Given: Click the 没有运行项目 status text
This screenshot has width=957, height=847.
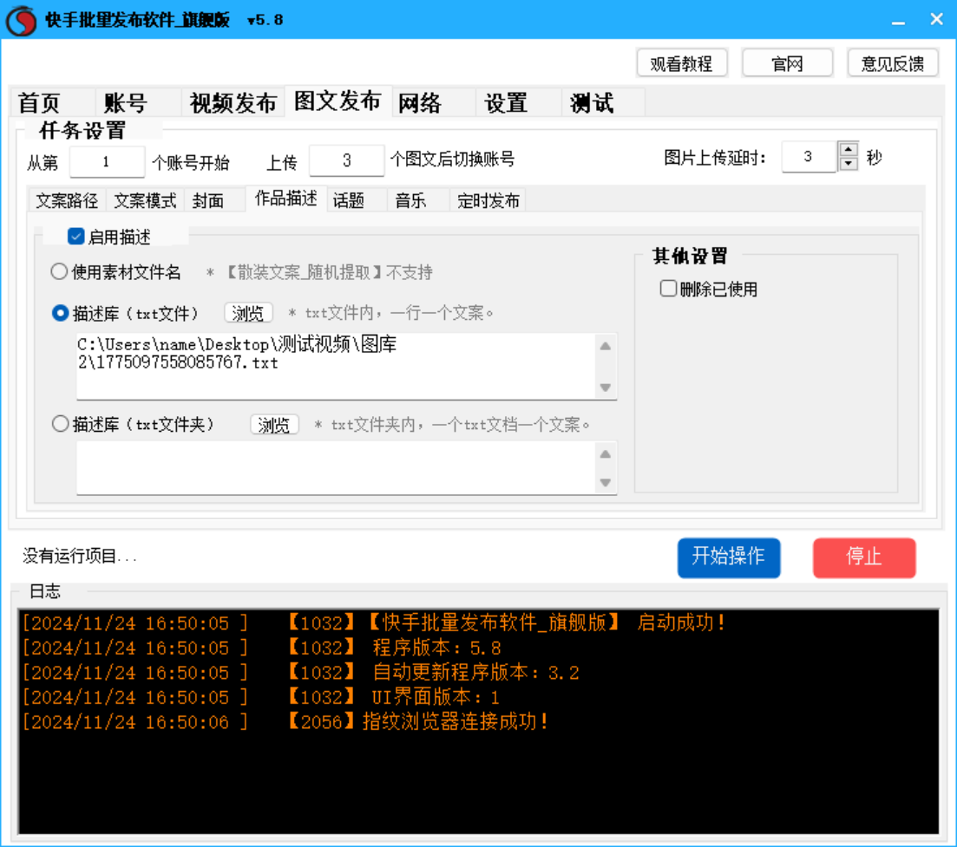Looking at the screenshot, I should tap(79, 556).
